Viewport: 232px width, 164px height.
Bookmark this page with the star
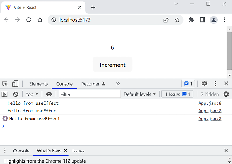177,20
